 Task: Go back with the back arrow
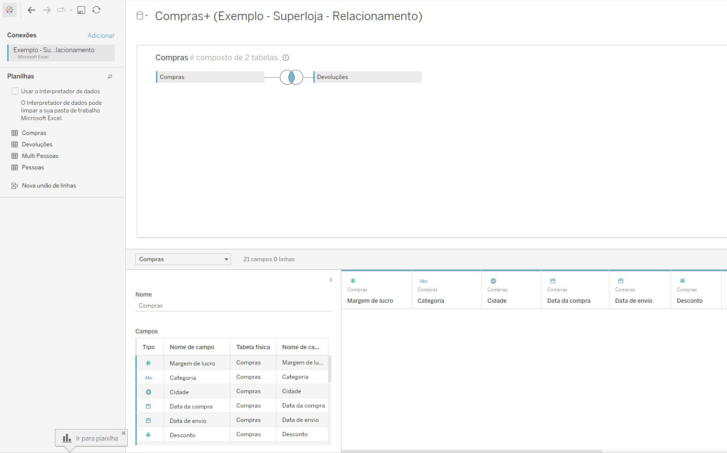pyautogui.click(x=32, y=10)
